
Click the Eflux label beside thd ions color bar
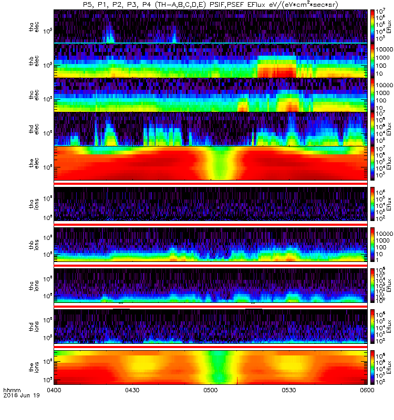pyautogui.click(x=389, y=327)
